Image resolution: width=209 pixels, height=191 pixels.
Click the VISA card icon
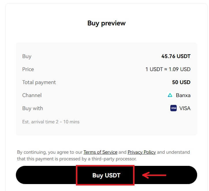[173, 108]
